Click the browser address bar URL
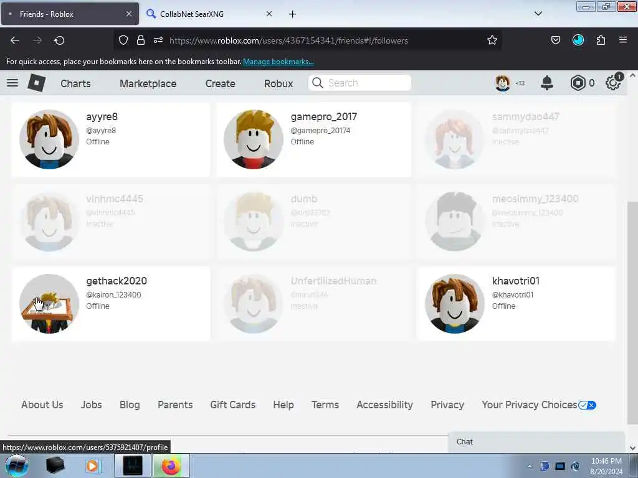Viewport: 638px width, 478px height. pyautogui.click(x=288, y=40)
